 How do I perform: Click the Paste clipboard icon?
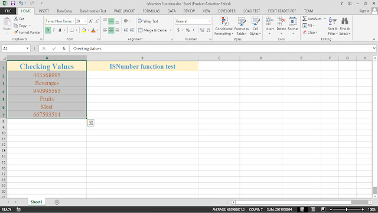click(x=7, y=22)
